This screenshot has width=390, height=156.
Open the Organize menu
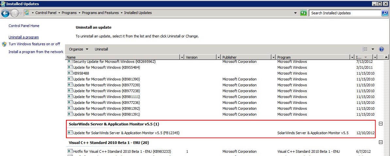click(79, 49)
